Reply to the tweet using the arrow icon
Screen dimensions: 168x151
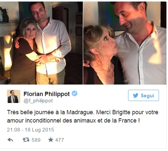coord(10,140)
